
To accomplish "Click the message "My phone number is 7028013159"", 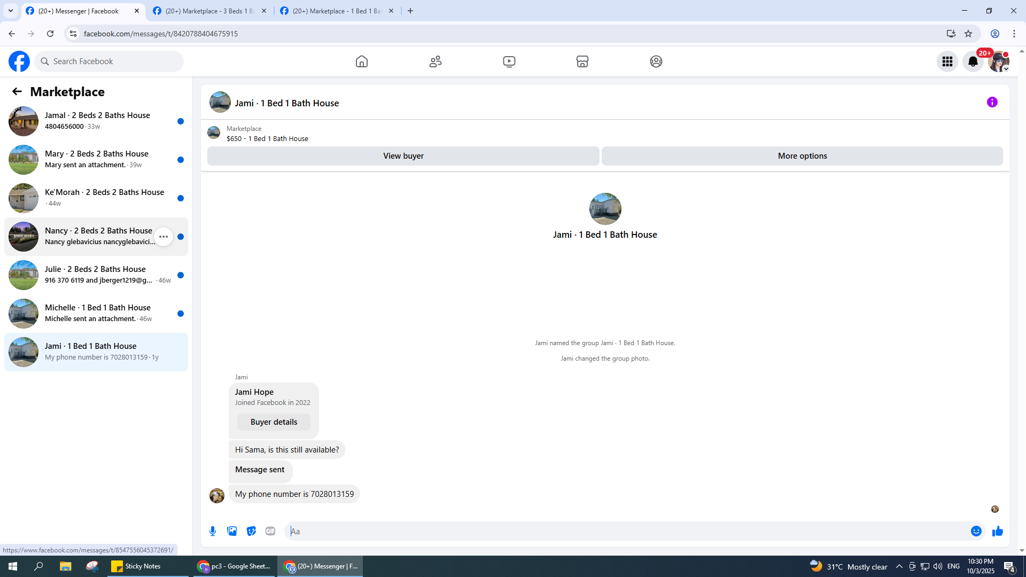I will (x=294, y=494).
